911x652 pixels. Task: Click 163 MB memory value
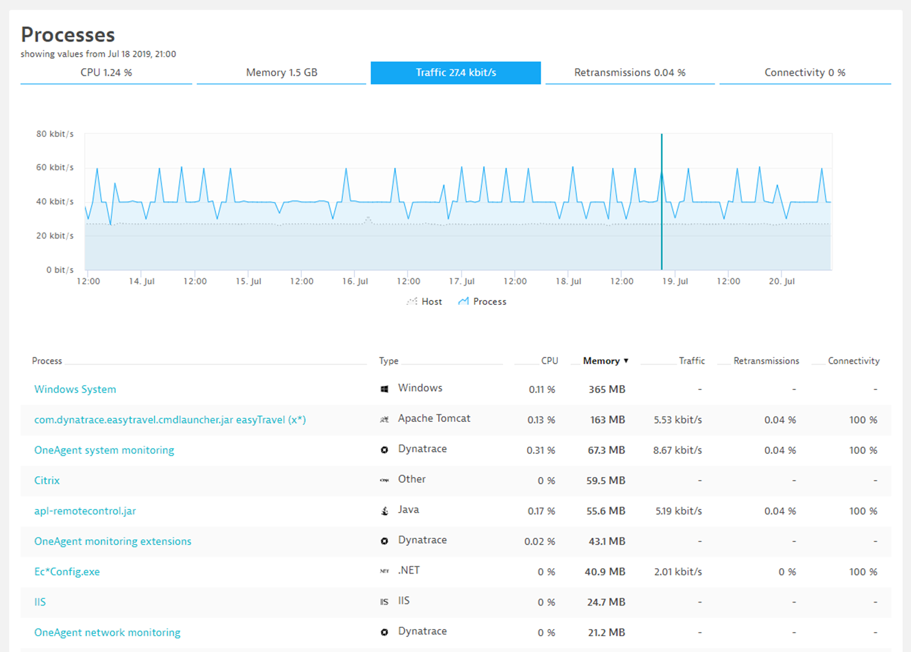click(607, 420)
